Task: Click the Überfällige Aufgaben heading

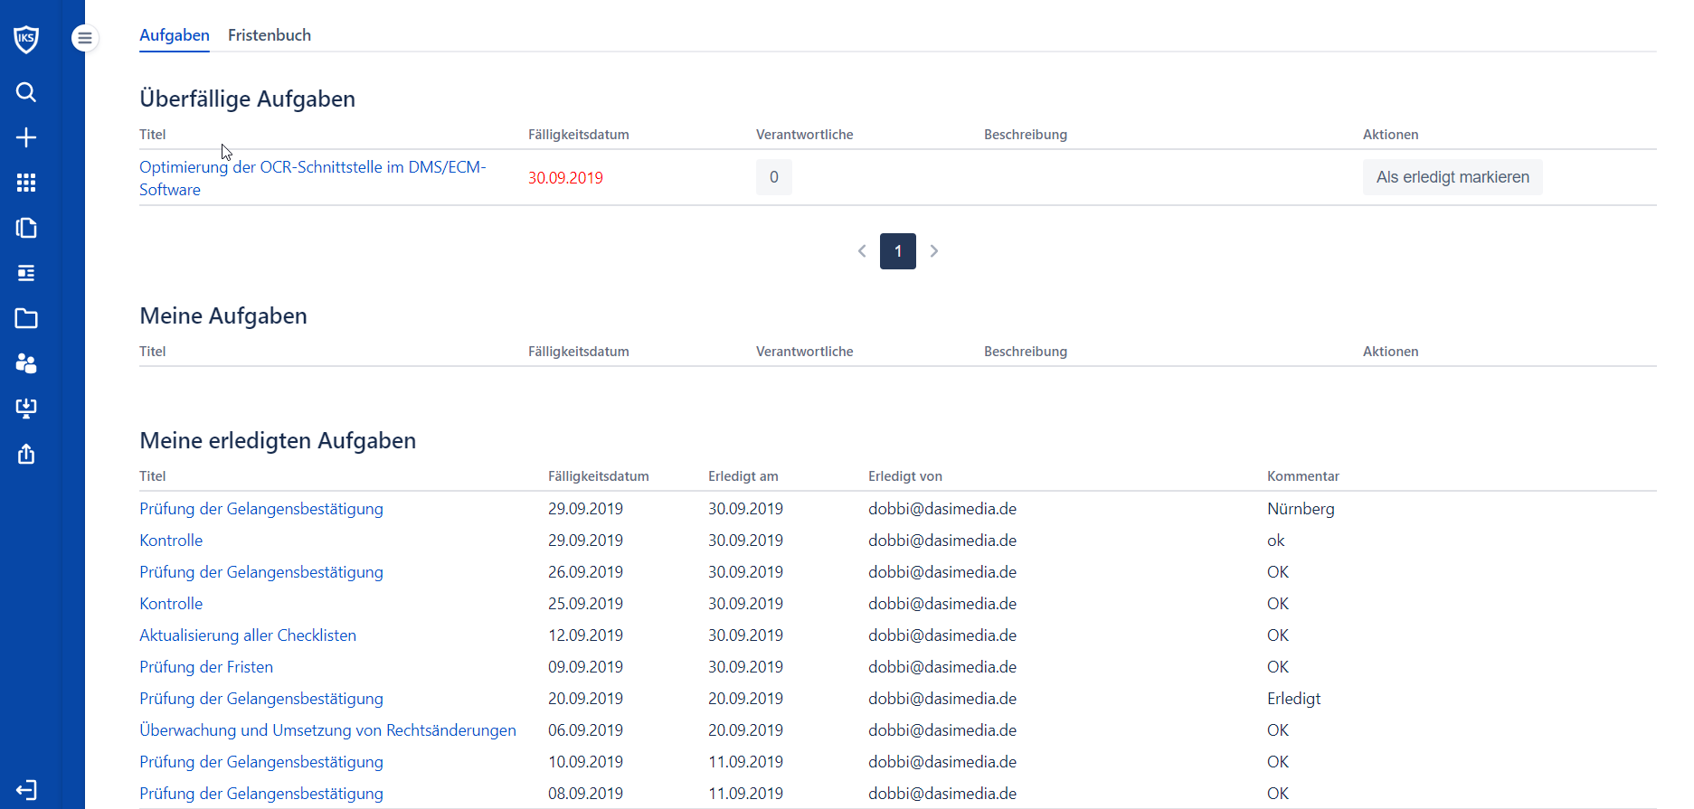Action: (x=247, y=99)
